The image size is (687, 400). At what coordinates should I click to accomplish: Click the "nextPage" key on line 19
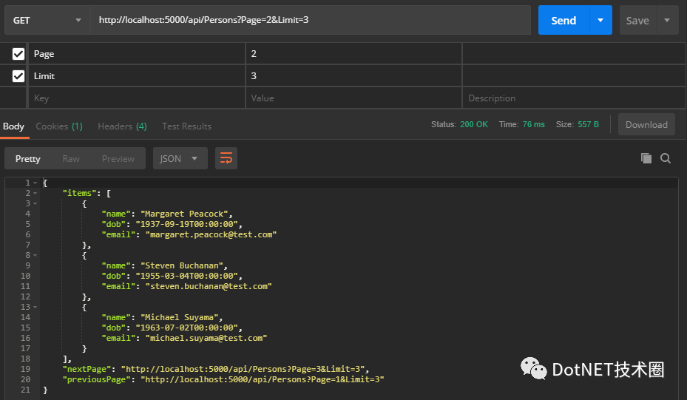click(87, 369)
